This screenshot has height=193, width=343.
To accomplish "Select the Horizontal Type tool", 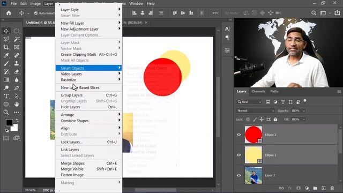I will pos(6,96).
